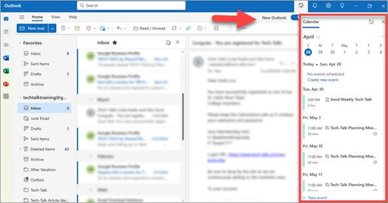Open the Snooze dropdown arrow
The image size is (388, 203).
point(206,28)
